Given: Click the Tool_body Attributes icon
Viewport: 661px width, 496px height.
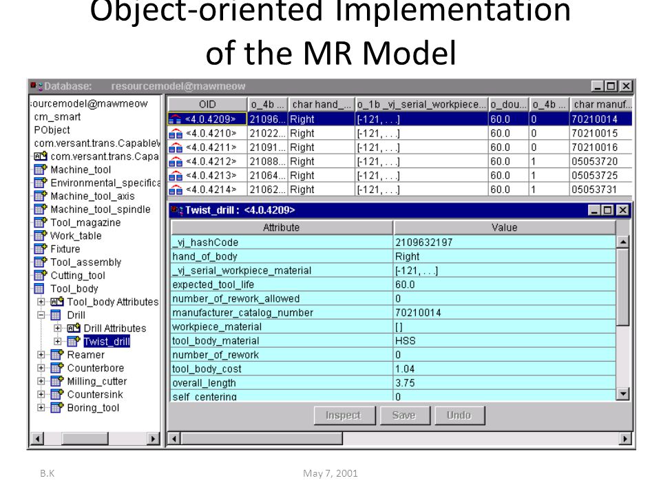Looking at the screenshot, I should (x=57, y=302).
